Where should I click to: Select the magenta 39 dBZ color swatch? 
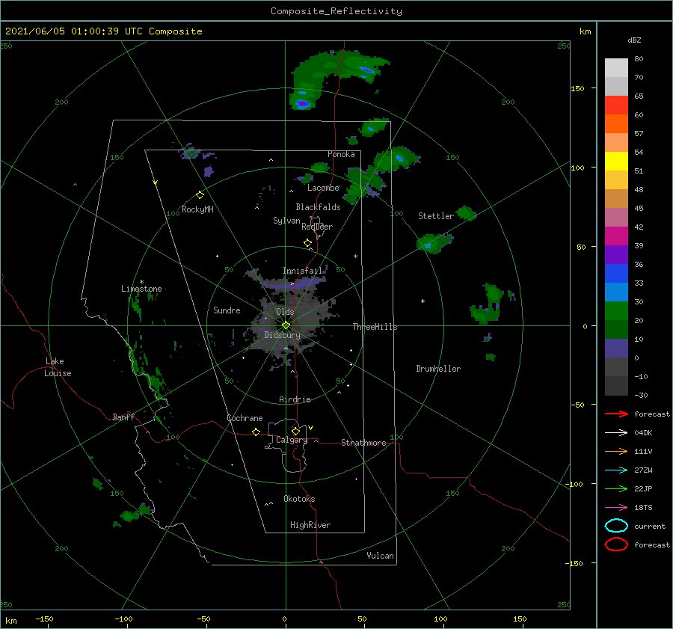616,236
